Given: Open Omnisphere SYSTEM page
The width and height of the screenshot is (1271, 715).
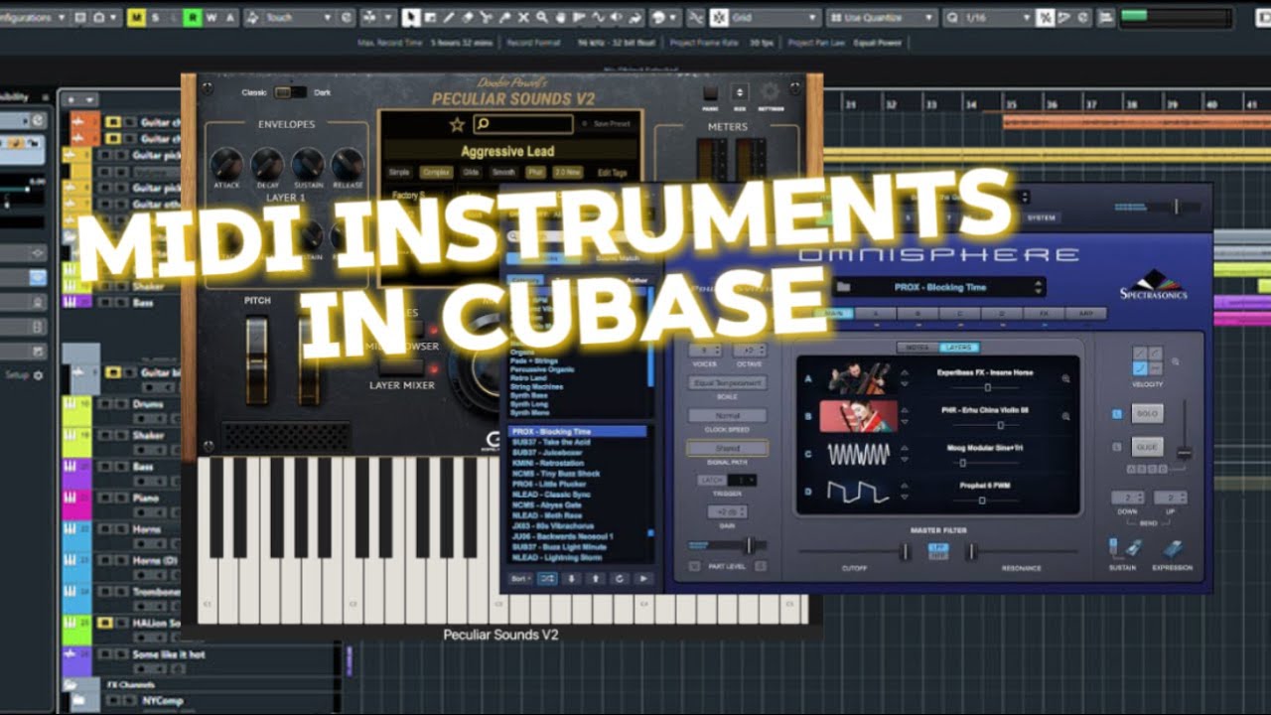Looking at the screenshot, I should [1042, 217].
